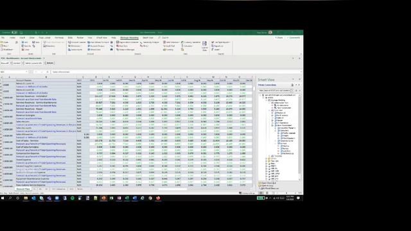This screenshot has width=411, height=231.
Task: Click the user account avatar in title bar
Action: coord(270,33)
